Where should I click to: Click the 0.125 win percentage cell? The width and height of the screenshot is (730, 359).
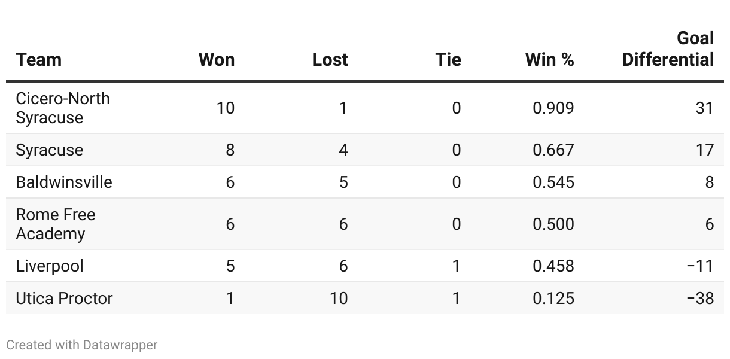553,298
